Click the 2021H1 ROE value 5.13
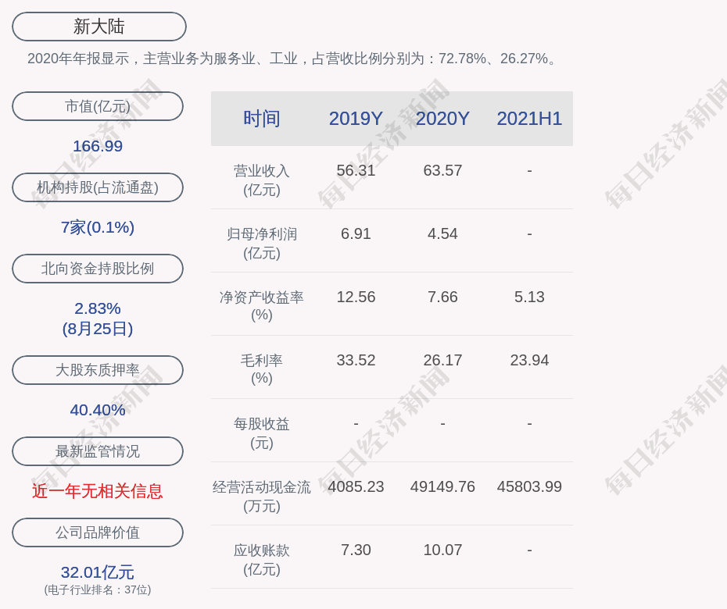Image resolution: width=727 pixels, height=609 pixels. [529, 297]
